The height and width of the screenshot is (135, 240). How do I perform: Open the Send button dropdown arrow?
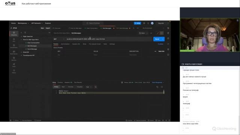tap(163, 39)
